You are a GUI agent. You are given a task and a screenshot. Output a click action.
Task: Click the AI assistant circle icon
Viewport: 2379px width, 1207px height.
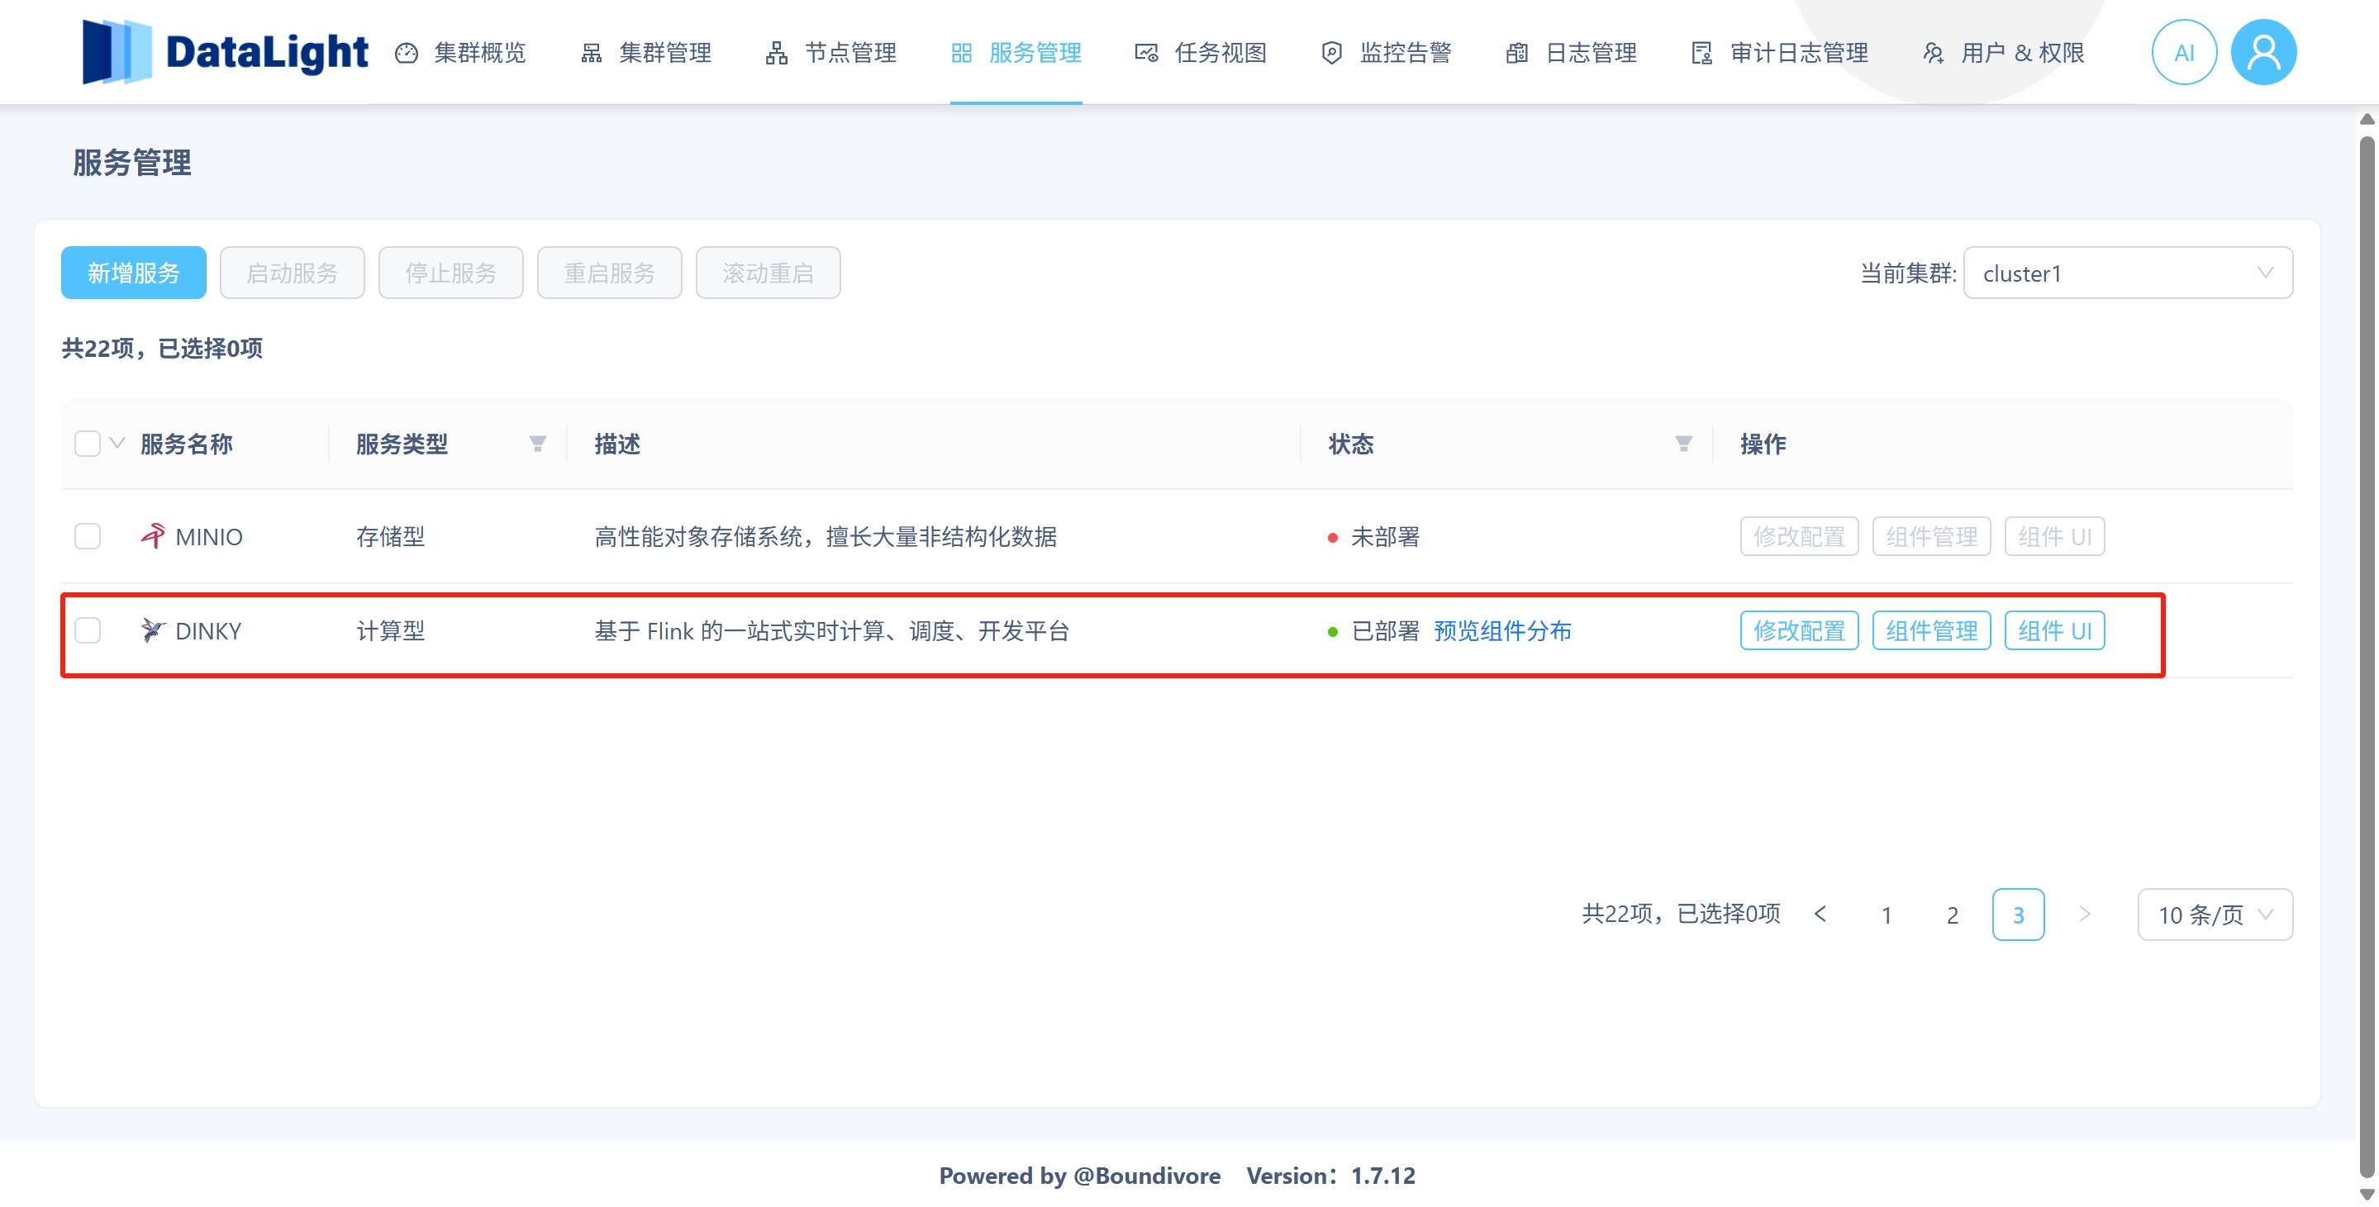point(2183,53)
